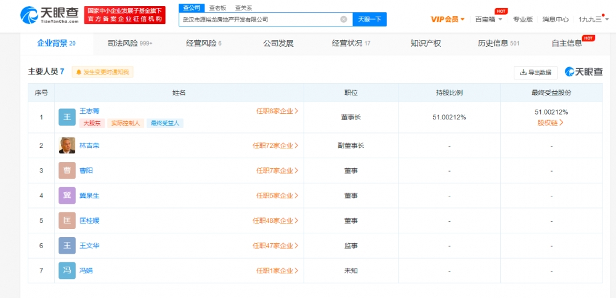Click the 监事 position cell

coord(351,246)
